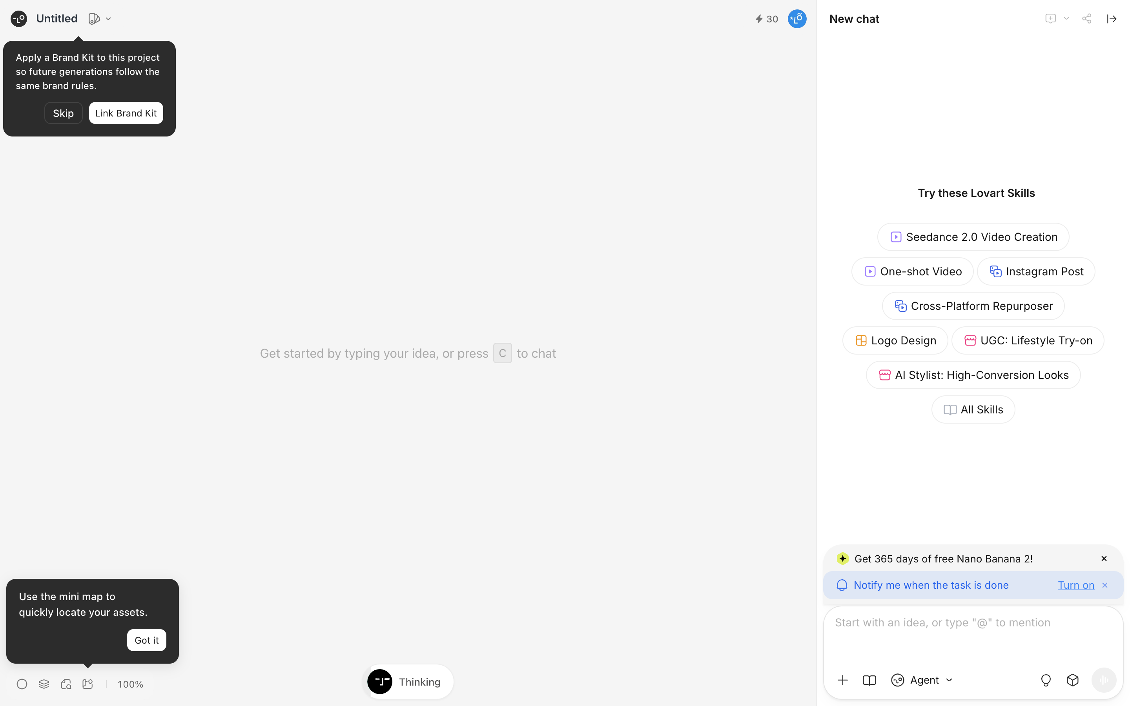Open All Skills list
Image resolution: width=1130 pixels, height=706 pixels.
point(973,409)
